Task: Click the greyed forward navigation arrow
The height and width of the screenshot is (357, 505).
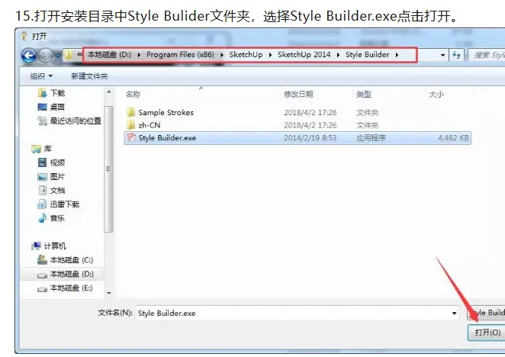Action: (x=46, y=56)
